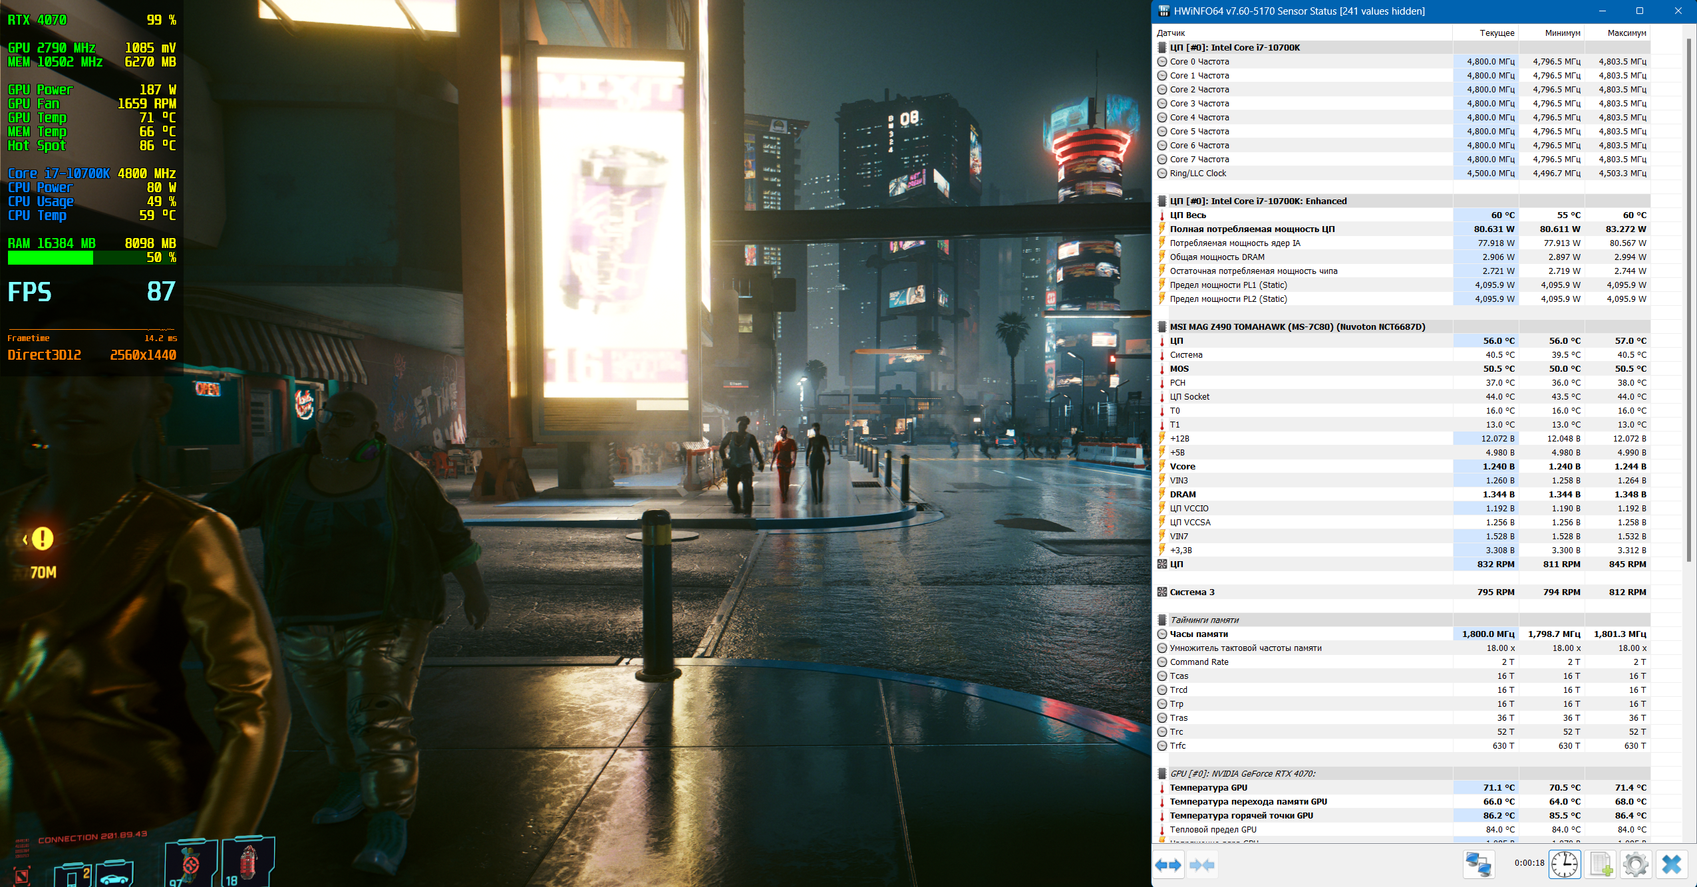Screen dimensions: 1697x887
Task: Click the clock icon beside Ring/LLC Clock
Action: tap(1162, 173)
